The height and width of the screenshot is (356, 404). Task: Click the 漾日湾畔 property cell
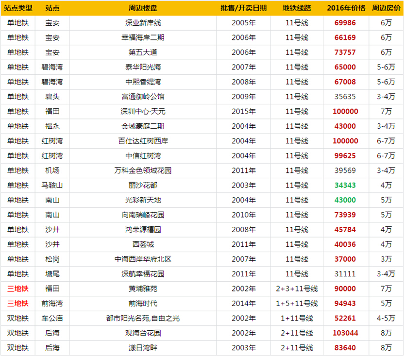tap(143, 348)
